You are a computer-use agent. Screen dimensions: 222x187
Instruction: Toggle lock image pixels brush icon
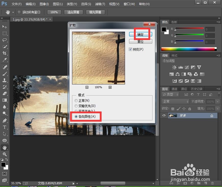178,108
